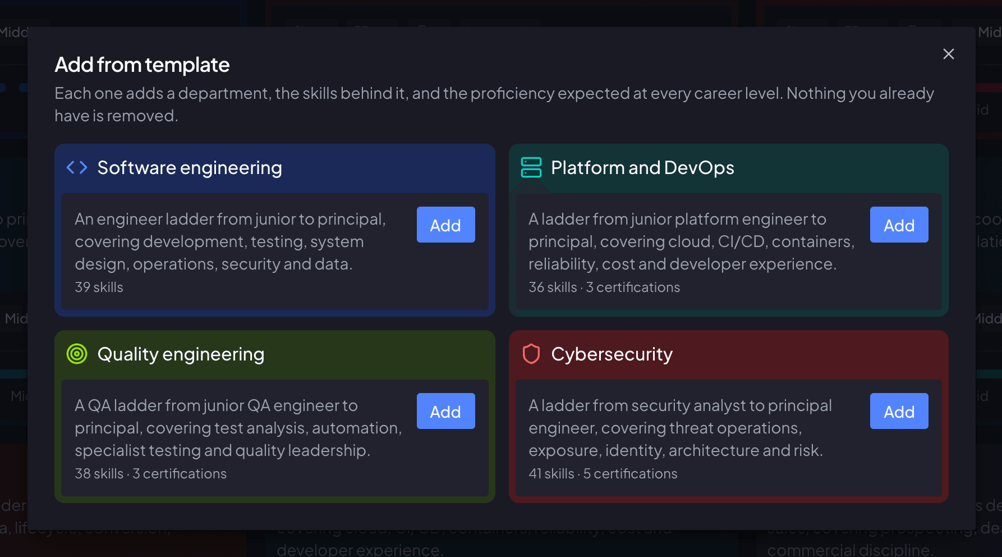Add the Software engineering template
Screen dimensions: 1002x557
[445, 225]
